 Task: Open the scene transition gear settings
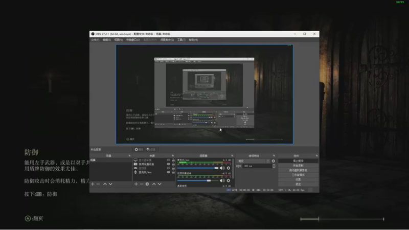(x=273, y=161)
